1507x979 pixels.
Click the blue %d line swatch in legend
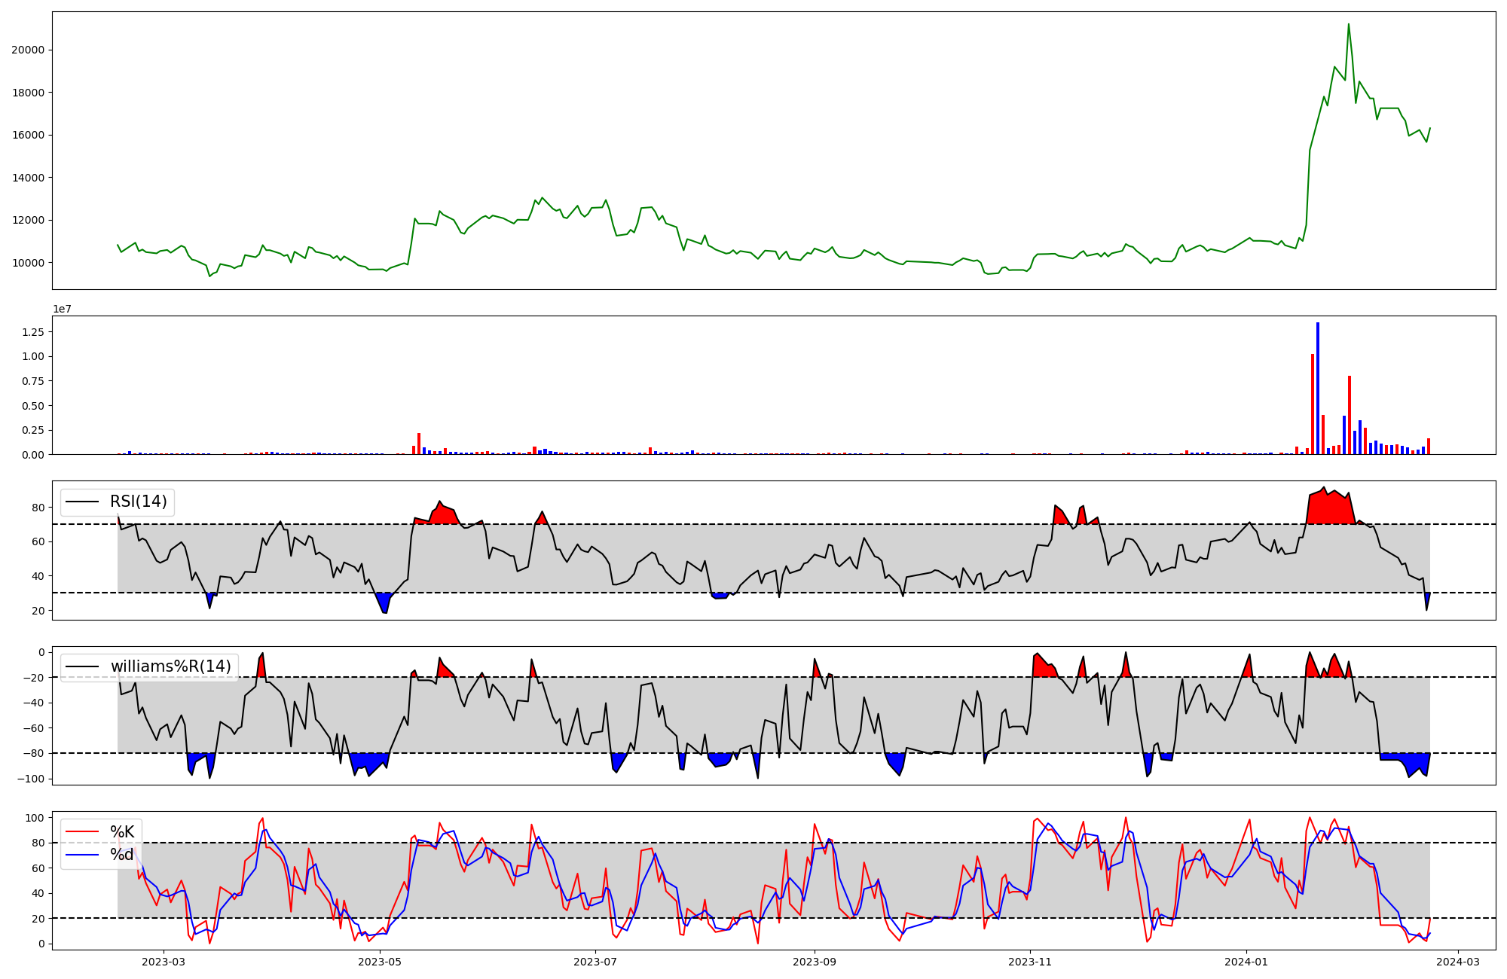click(83, 855)
